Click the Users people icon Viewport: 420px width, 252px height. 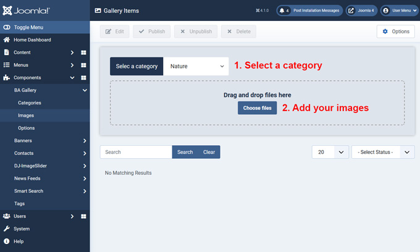(x=7, y=216)
